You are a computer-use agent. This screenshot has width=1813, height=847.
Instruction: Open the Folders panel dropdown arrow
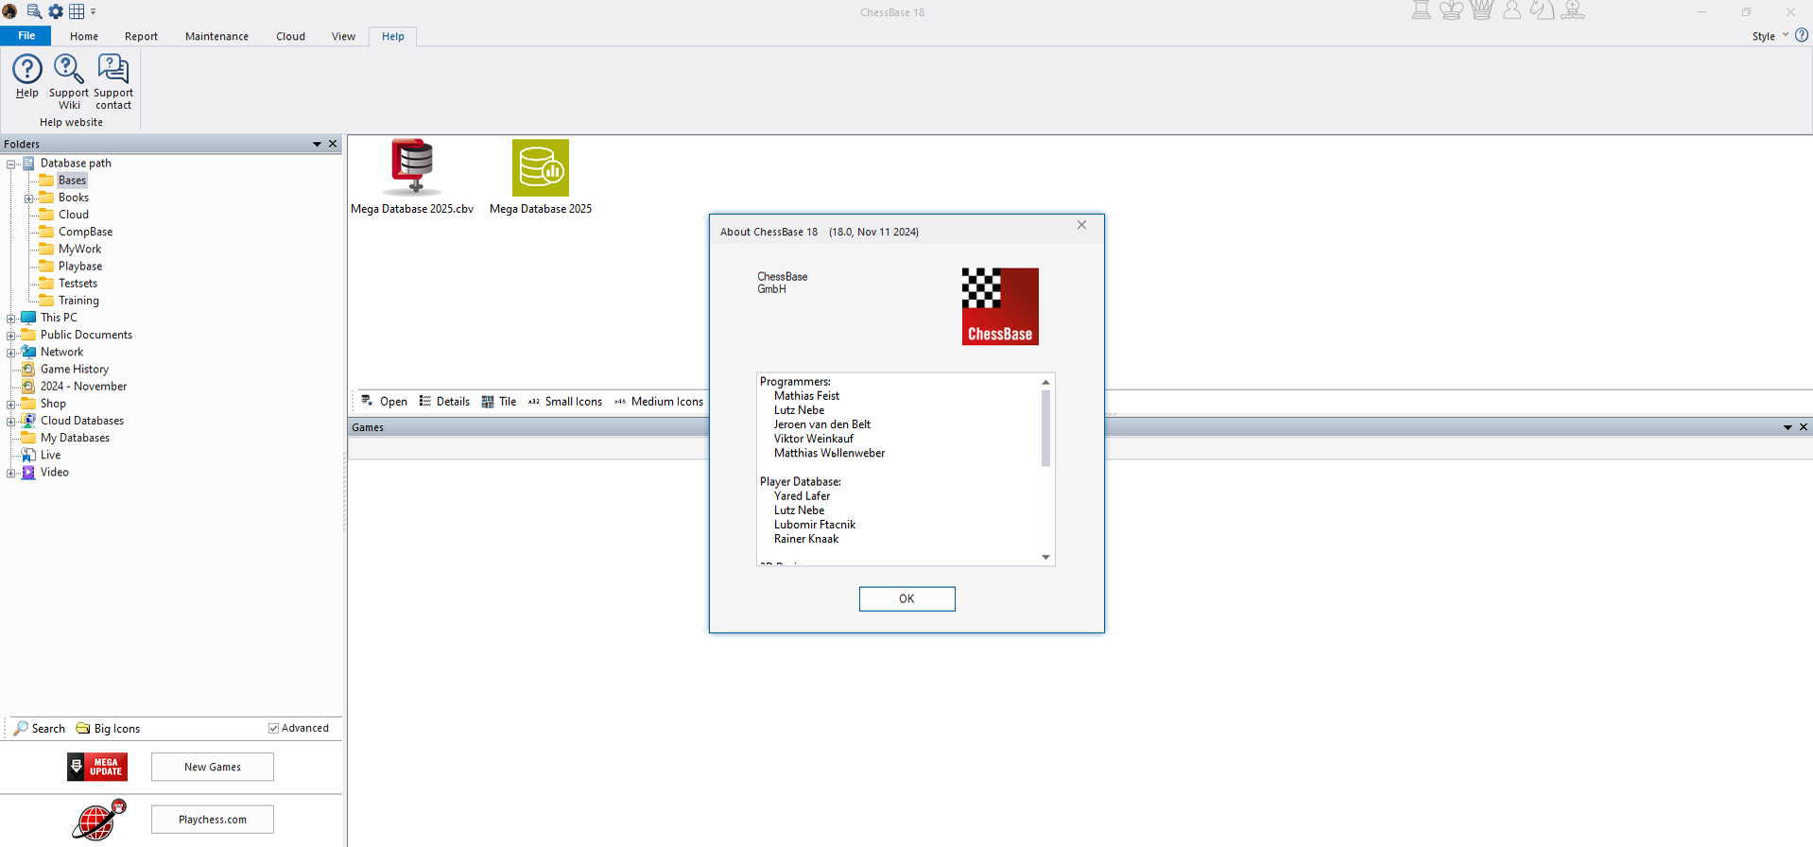tap(317, 144)
